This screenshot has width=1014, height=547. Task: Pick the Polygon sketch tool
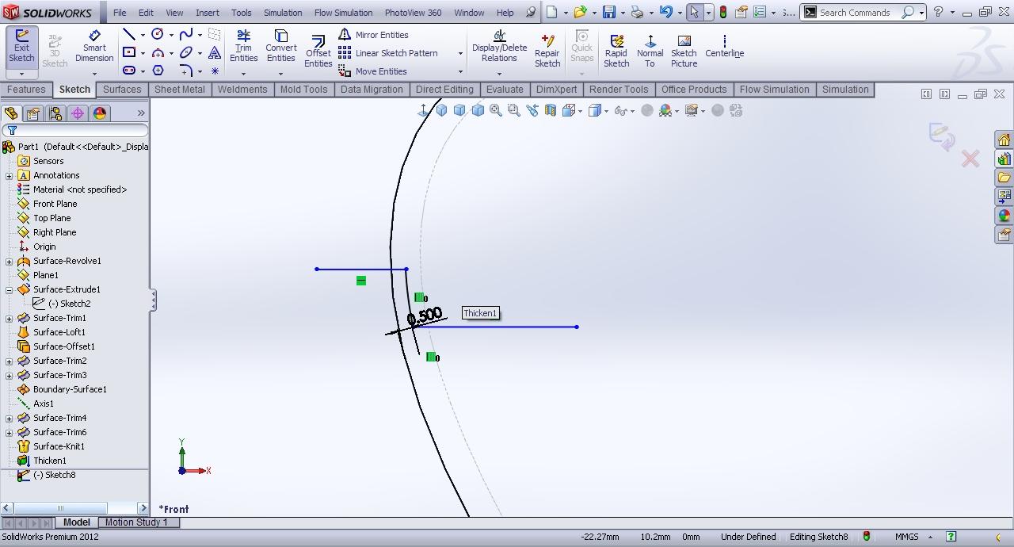(x=158, y=71)
